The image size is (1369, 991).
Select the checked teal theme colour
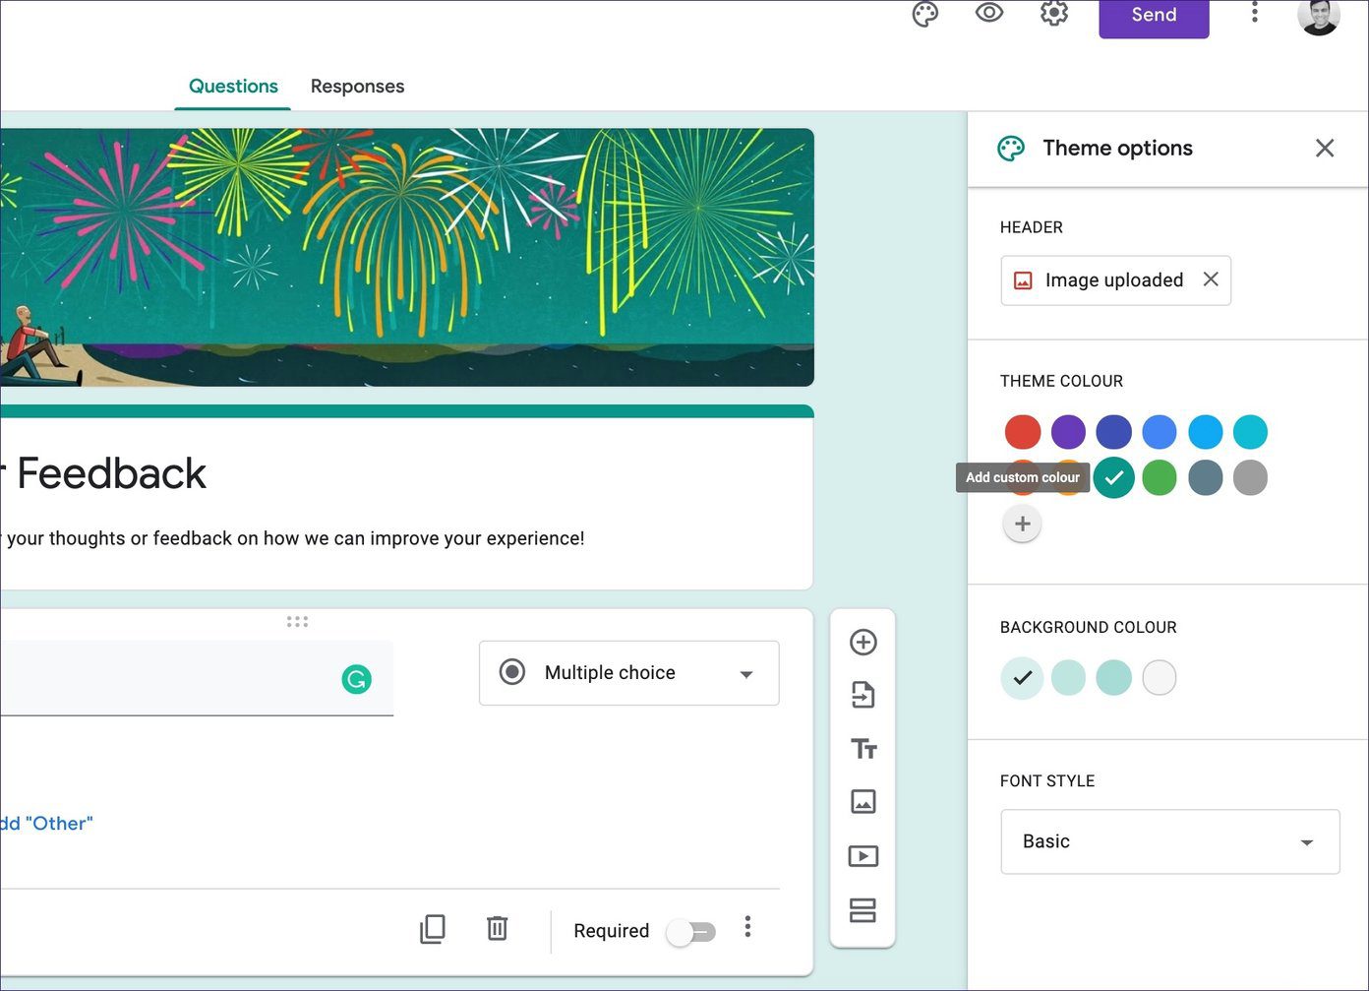click(x=1114, y=477)
